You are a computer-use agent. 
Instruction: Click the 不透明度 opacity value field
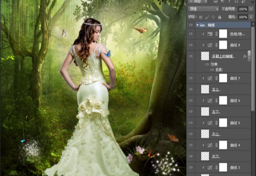(x=243, y=9)
